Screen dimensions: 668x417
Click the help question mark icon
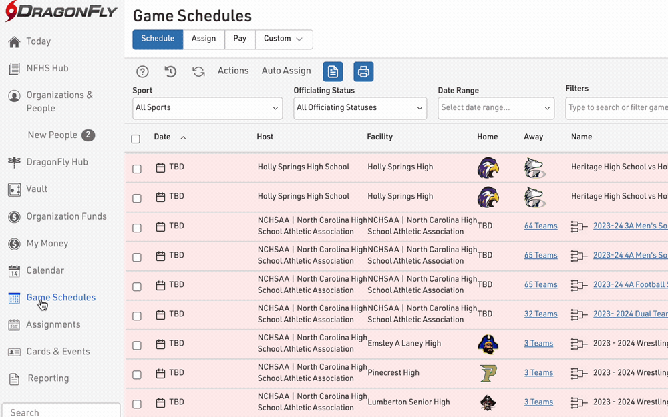coord(142,71)
